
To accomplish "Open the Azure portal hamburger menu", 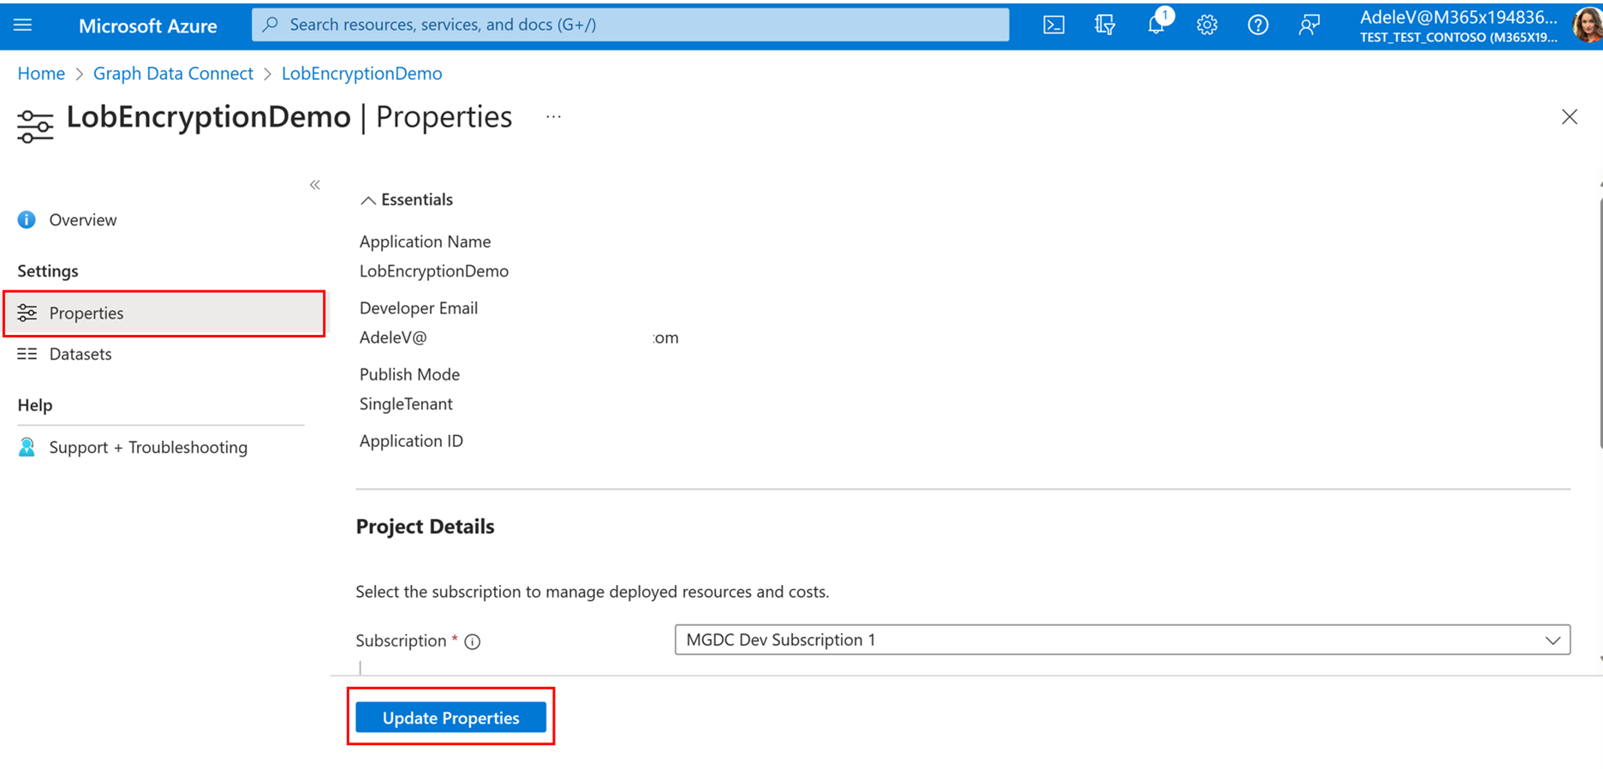I will tap(23, 25).
